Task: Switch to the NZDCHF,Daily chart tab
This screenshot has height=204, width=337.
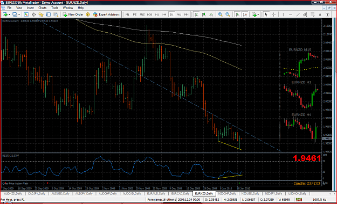Action: point(227,193)
